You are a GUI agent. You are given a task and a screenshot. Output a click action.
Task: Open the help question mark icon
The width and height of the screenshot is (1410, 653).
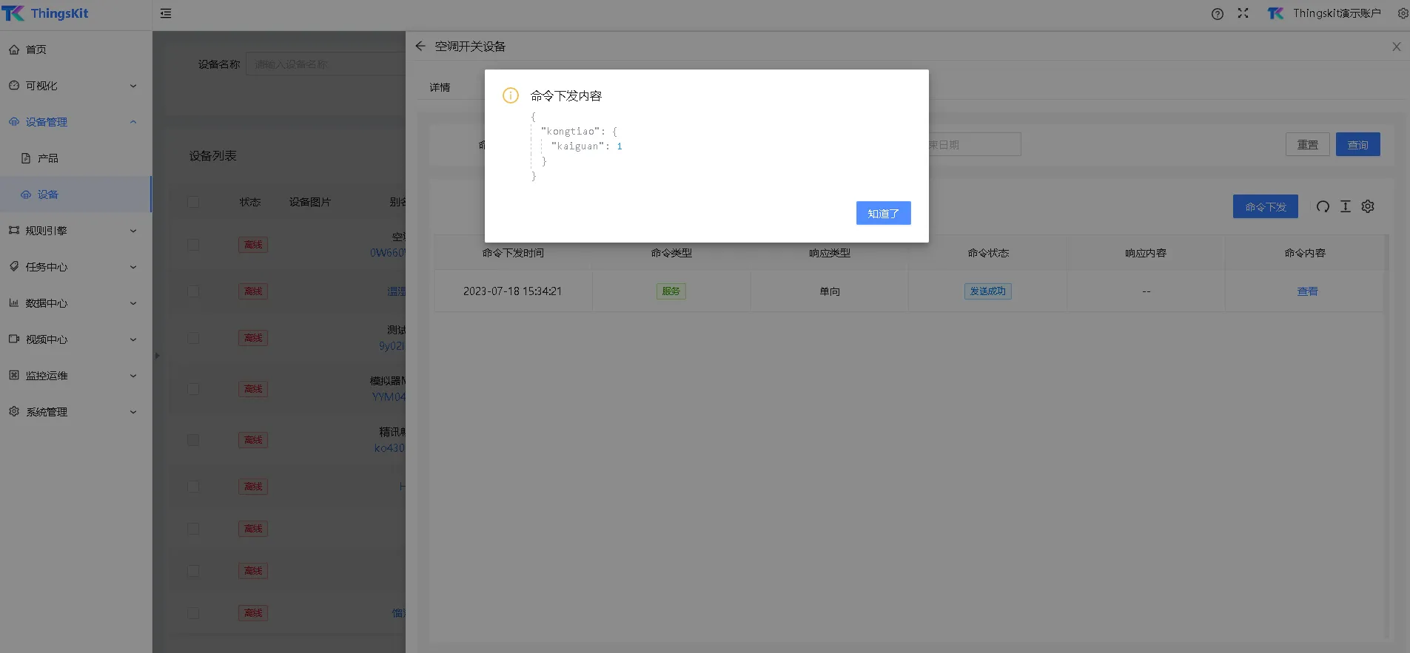[x=1217, y=13]
